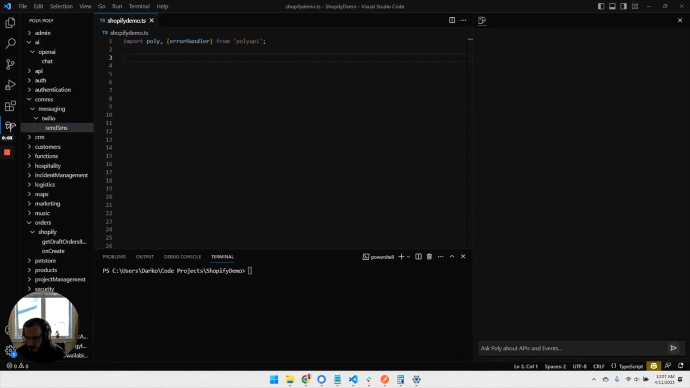The height and width of the screenshot is (388, 690).
Task: Close the shopifydemo.ts tab
Action: click(x=152, y=20)
